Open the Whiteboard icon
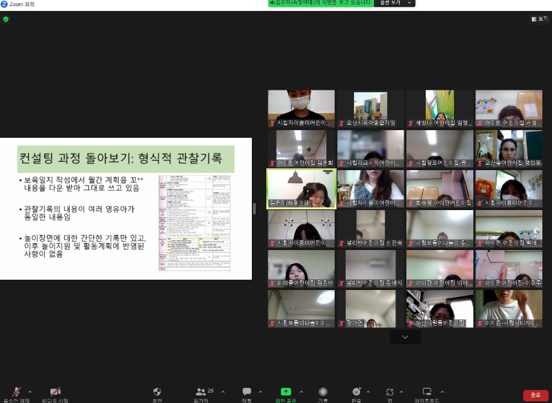The width and height of the screenshot is (552, 403). pos(427,392)
